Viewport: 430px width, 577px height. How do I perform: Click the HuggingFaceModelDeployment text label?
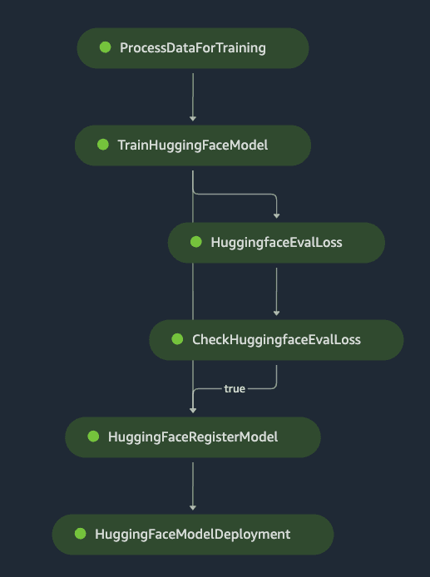[x=193, y=535]
